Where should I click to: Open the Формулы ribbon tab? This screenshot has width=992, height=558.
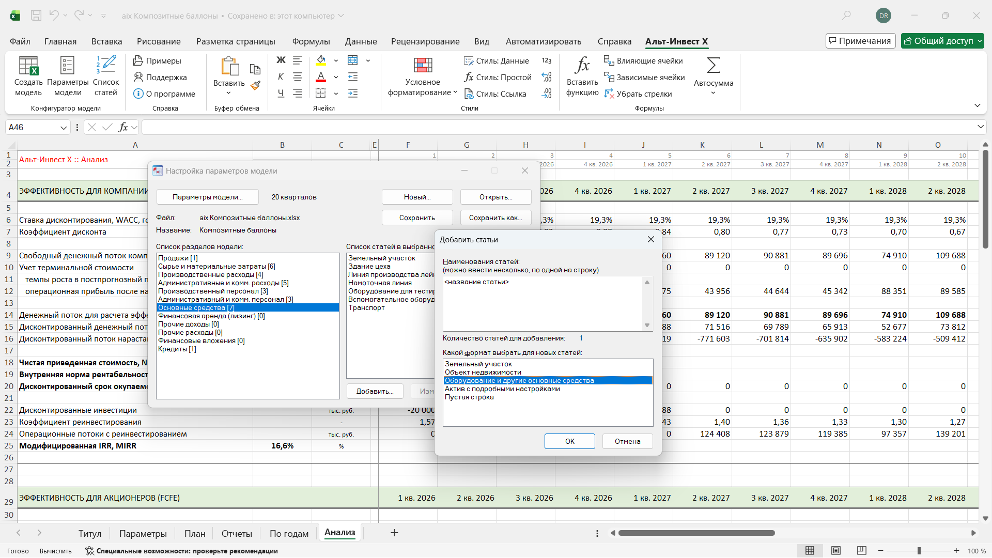[311, 41]
